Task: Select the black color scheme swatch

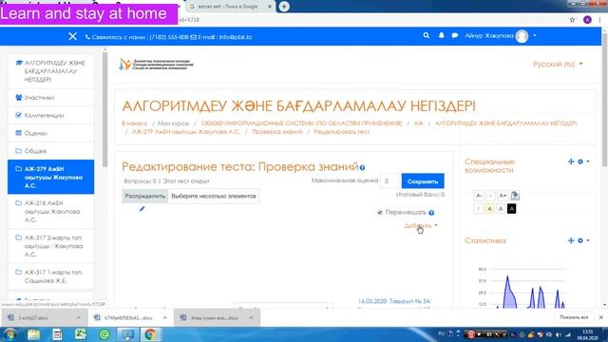Action: coord(511,209)
